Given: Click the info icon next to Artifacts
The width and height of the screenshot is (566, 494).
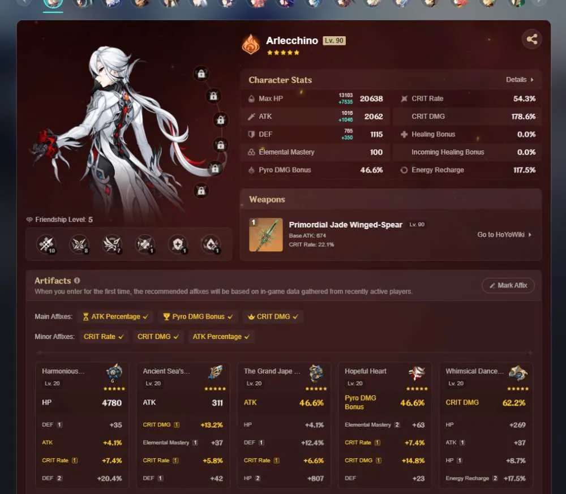Looking at the screenshot, I should 77,280.
